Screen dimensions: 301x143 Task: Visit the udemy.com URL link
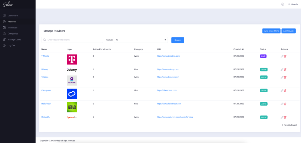tap(168, 69)
